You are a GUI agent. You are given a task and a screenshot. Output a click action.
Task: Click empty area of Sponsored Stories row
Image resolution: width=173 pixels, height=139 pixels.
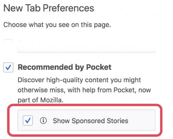pos(142,120)
